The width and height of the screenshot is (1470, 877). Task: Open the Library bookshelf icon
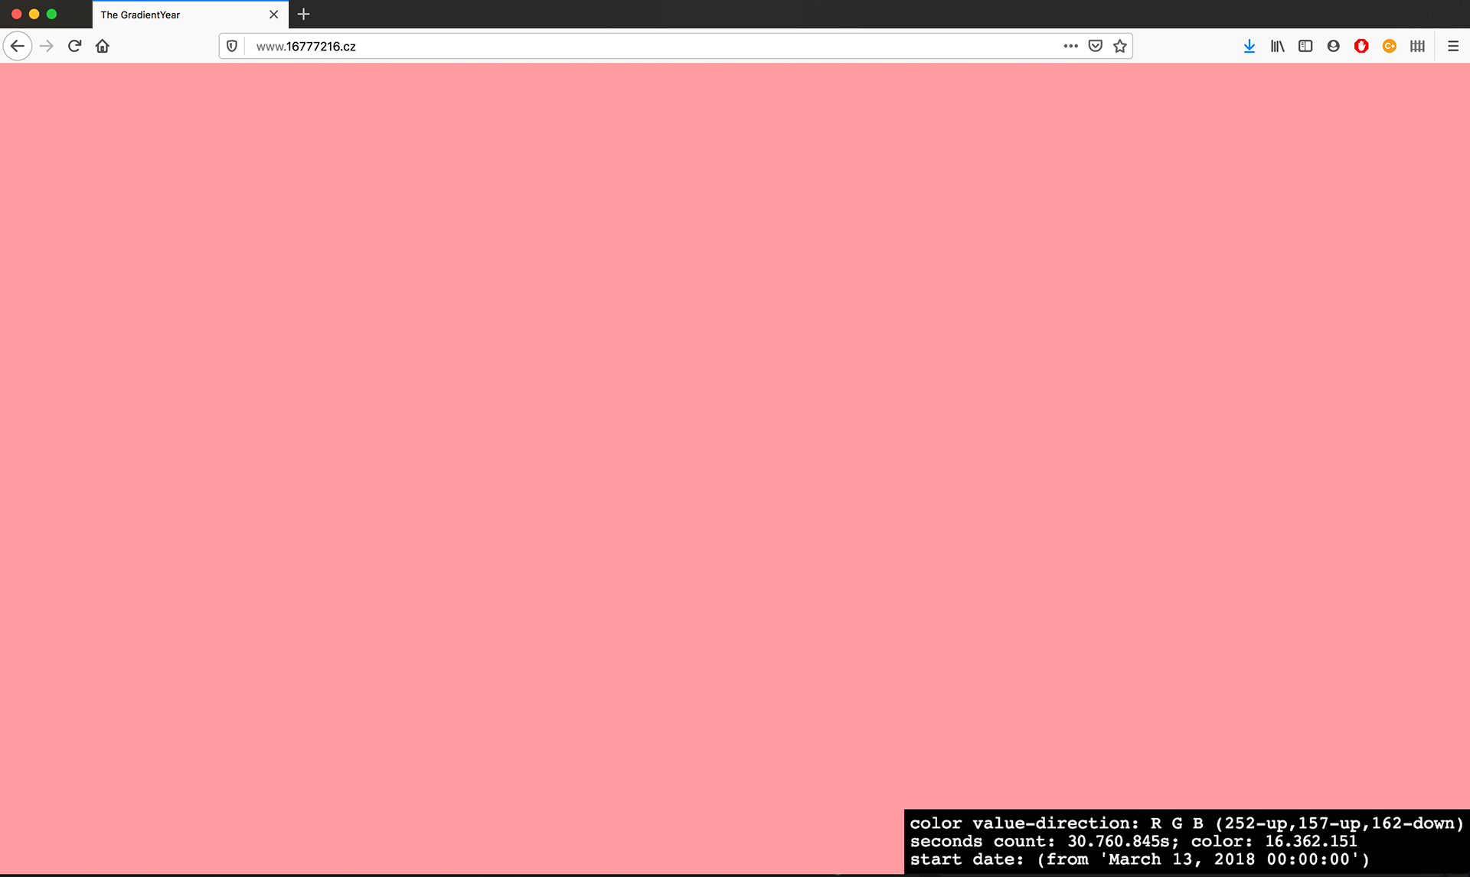[x=1277, y=46]
